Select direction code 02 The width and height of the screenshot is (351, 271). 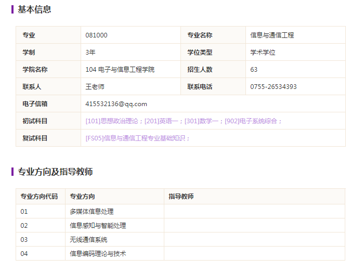click(x=24, y=226)
